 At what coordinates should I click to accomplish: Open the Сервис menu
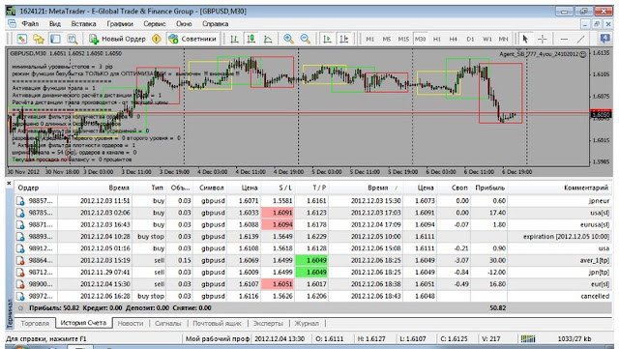(x=155, y=24)
